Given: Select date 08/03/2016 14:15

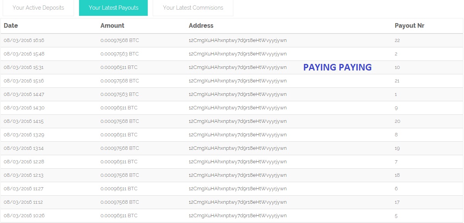Looking at the screenshot, I should pyautogui.click(x=24, y=121).
